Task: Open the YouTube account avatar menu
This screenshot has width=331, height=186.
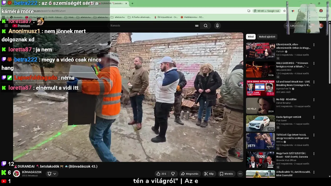Action: (321, 26)
